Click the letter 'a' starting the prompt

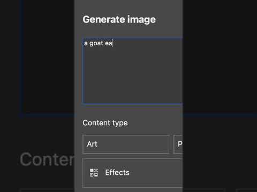pos(86,43)
